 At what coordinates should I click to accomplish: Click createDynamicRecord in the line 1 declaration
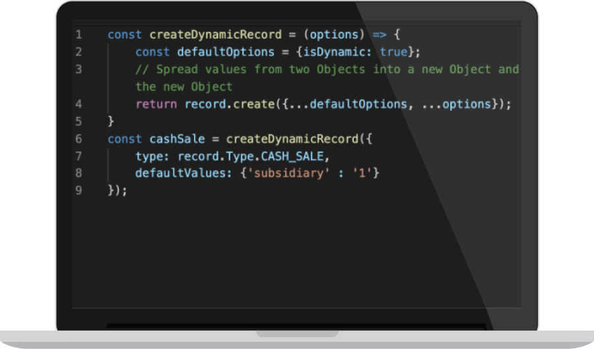tap(205, 34)
